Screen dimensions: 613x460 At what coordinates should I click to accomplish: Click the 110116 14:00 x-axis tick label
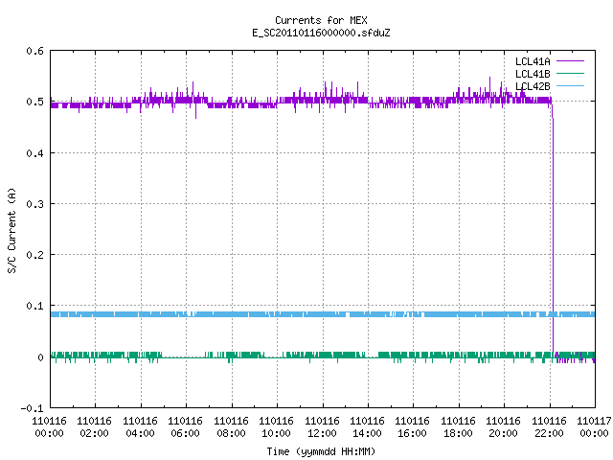coord(367,427)
